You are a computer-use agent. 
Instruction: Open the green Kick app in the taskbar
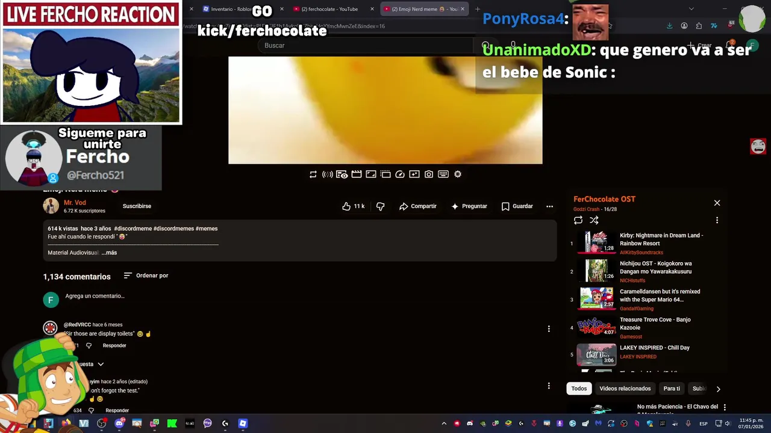(x=172, y=423)
